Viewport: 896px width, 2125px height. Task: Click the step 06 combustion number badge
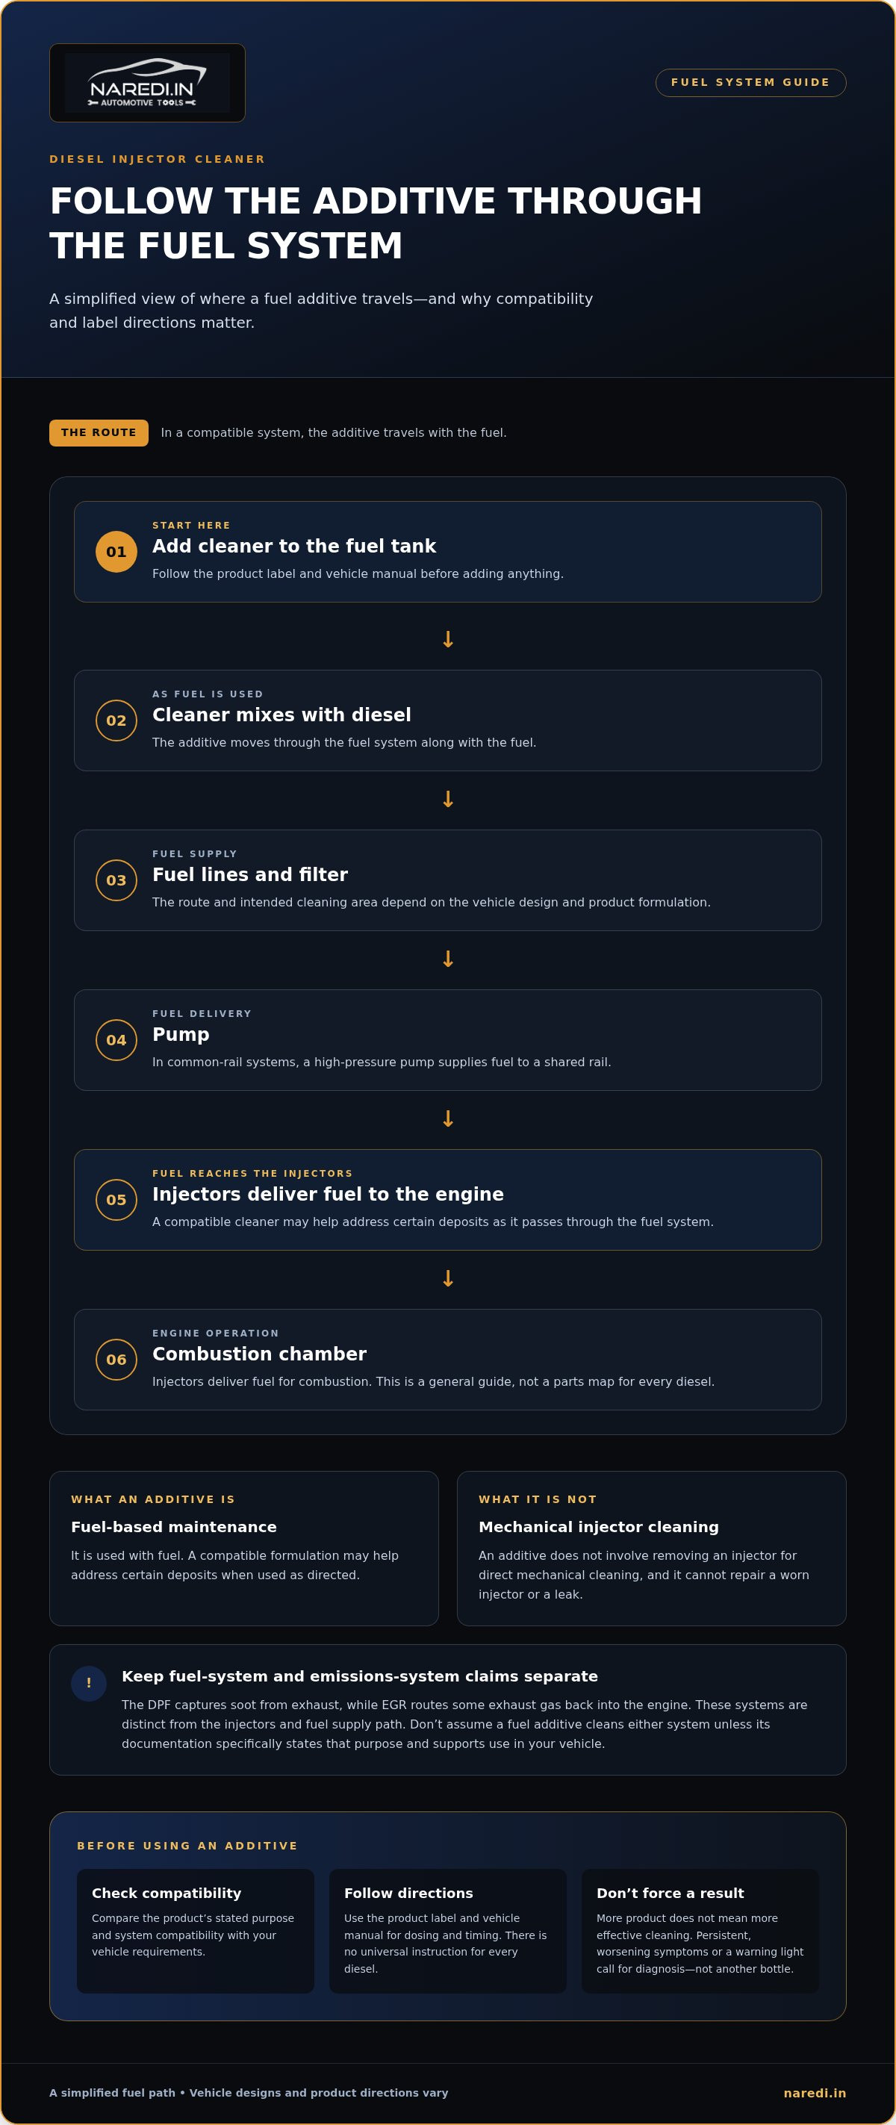pos(116,1360)
